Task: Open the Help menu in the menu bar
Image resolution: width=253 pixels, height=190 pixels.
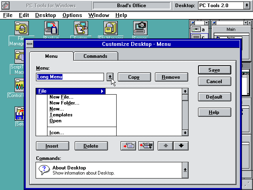Action: coord(121,15)
